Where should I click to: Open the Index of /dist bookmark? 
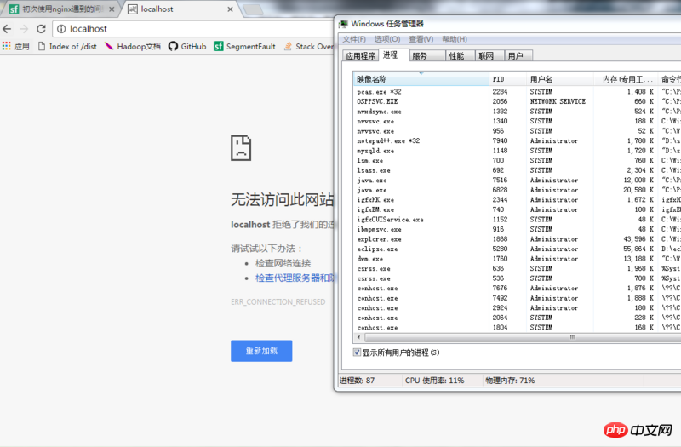(x=67, y=46)
